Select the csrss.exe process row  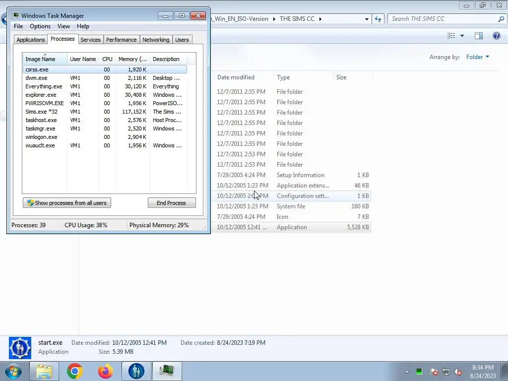coord(105,69)
